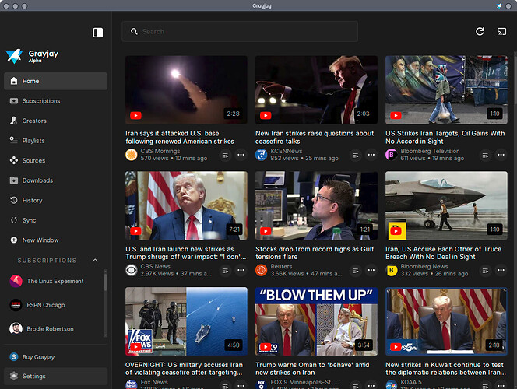Add Bloomberg Television video to queue
Viewport: 517px width, 389px height.
coord(485,155)
